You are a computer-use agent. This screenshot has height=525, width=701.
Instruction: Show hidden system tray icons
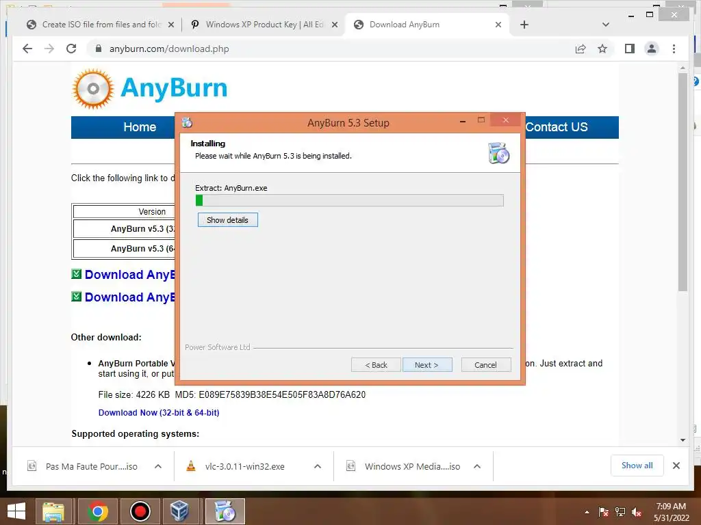[587, 512]
